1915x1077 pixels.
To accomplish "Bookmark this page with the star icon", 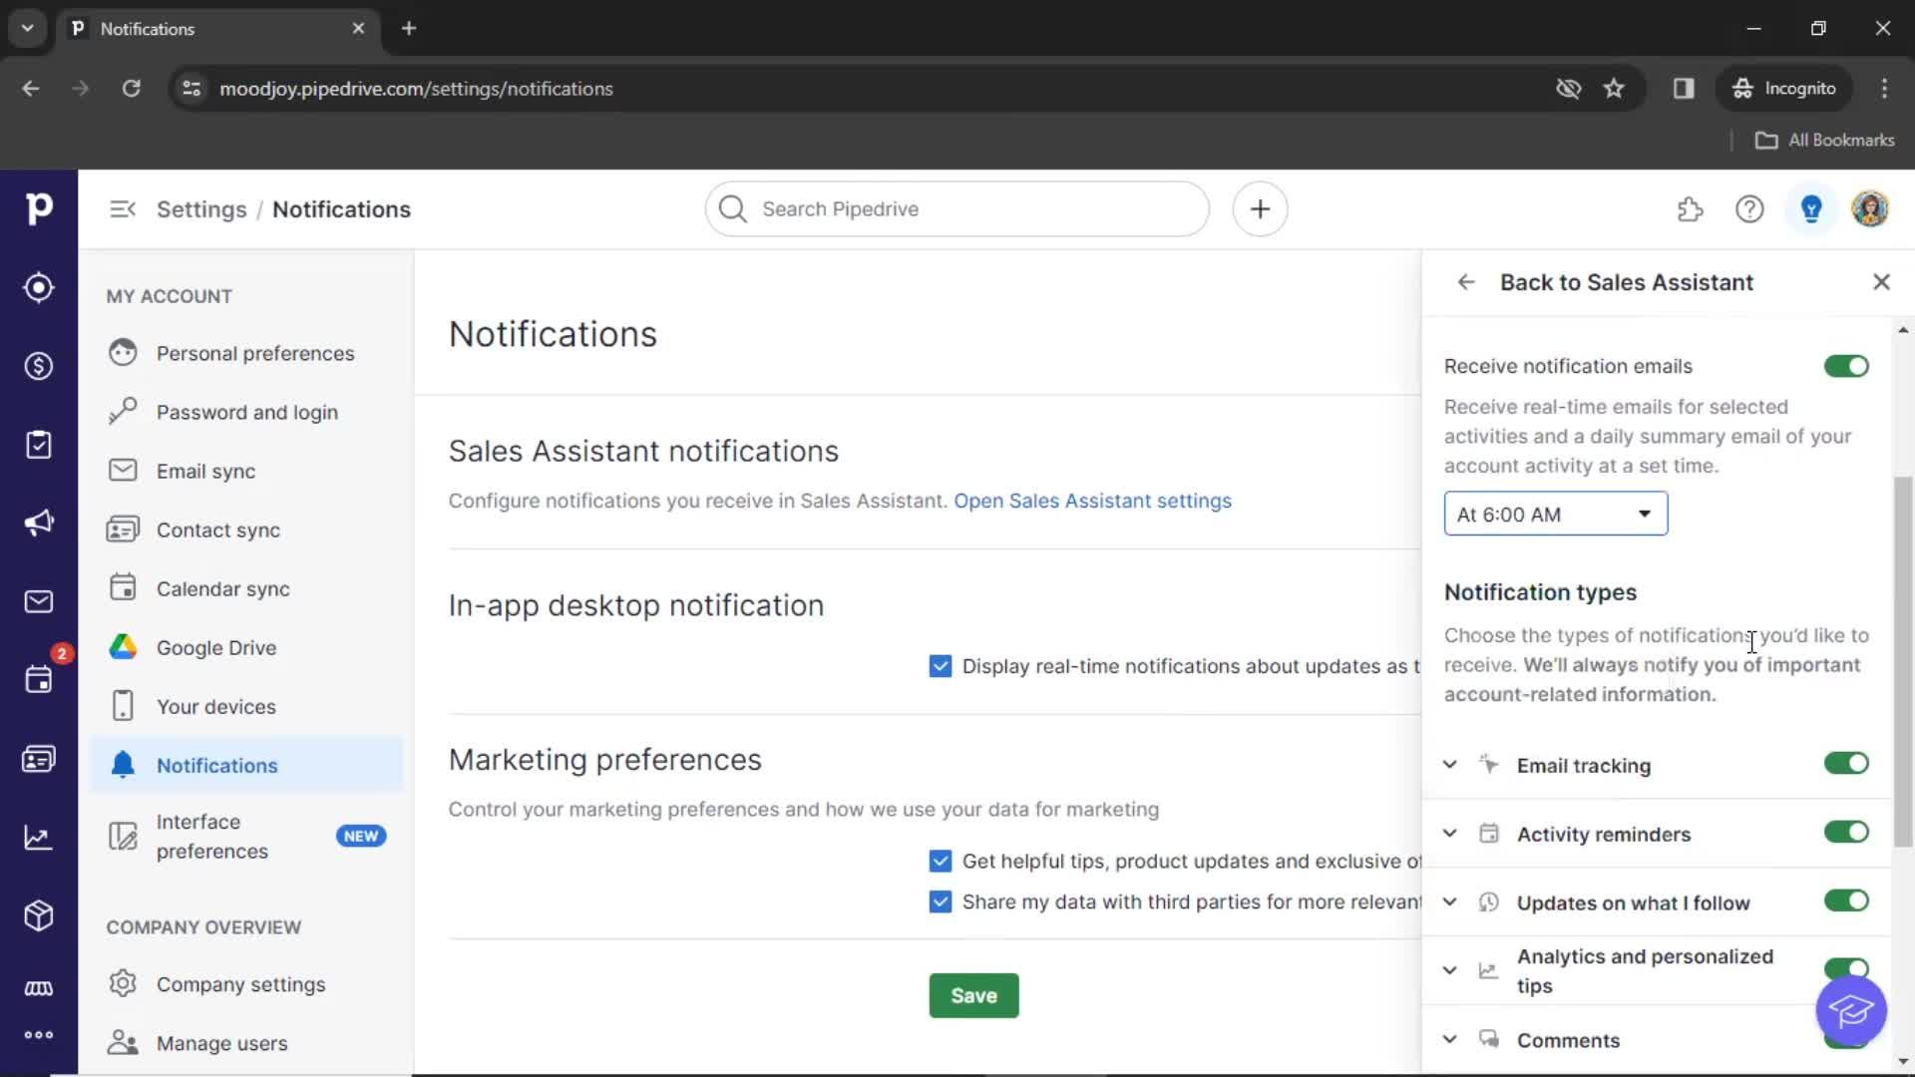I will (1614, 89).
